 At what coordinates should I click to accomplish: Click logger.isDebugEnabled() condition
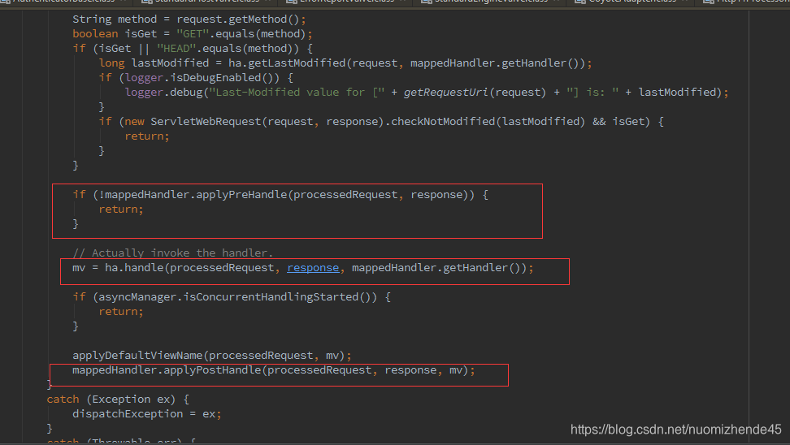202,77
